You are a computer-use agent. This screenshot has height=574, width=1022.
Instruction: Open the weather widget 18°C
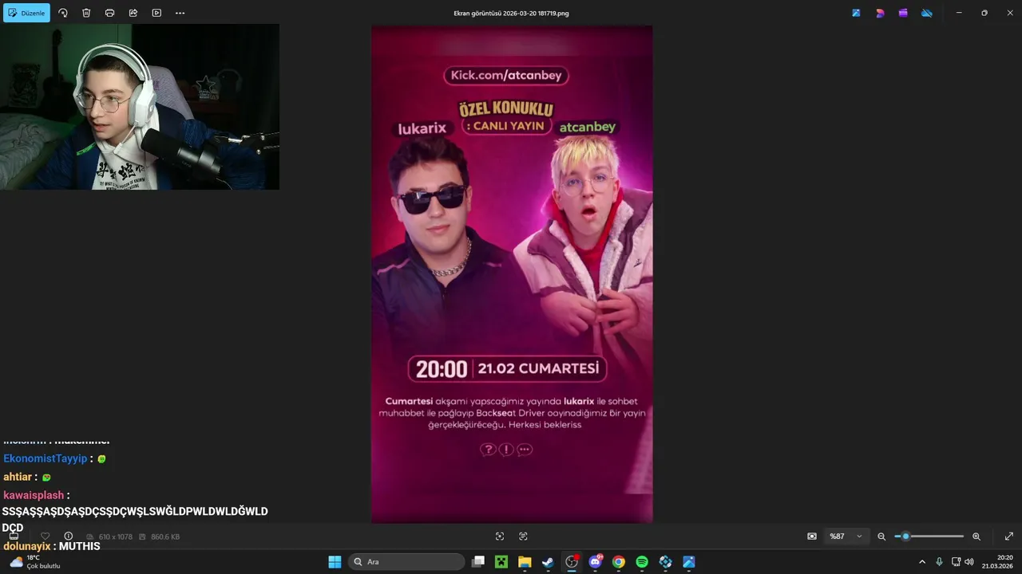coord(35,562)
